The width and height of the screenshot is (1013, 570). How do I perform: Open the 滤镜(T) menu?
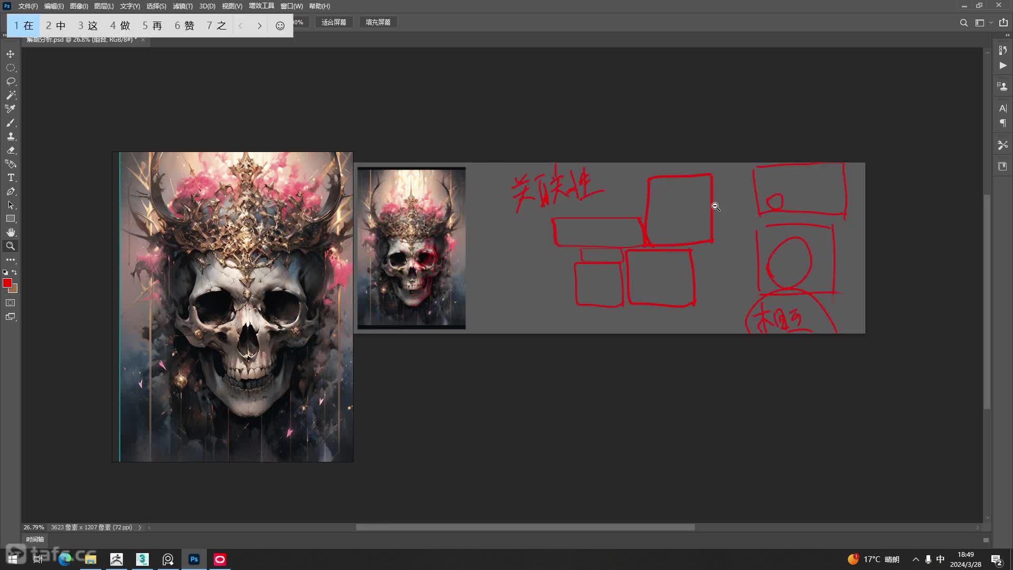[x=183, y=6]
